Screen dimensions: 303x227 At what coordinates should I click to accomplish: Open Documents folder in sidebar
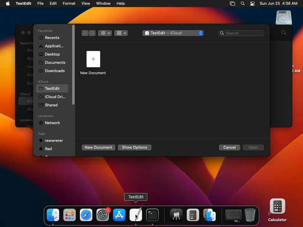[x=52, y=63]
